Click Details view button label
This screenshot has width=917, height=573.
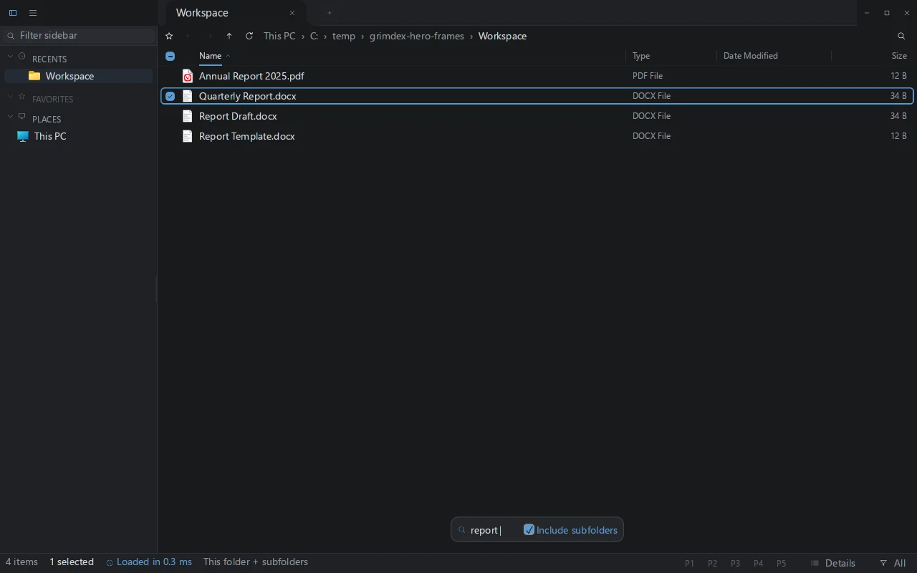[840, 563]
